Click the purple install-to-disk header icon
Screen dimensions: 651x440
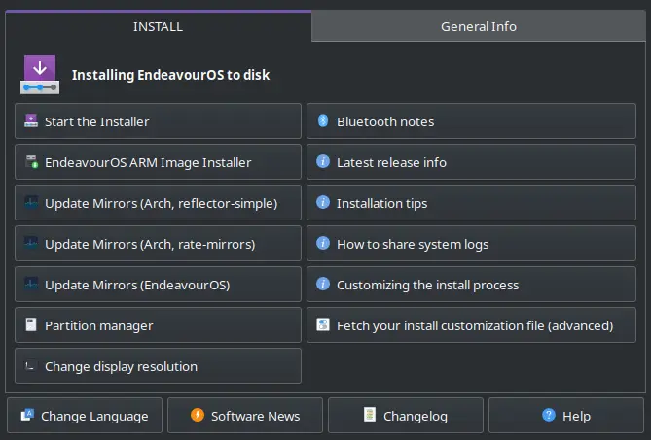pyautogui.click(x=40, y=74)
